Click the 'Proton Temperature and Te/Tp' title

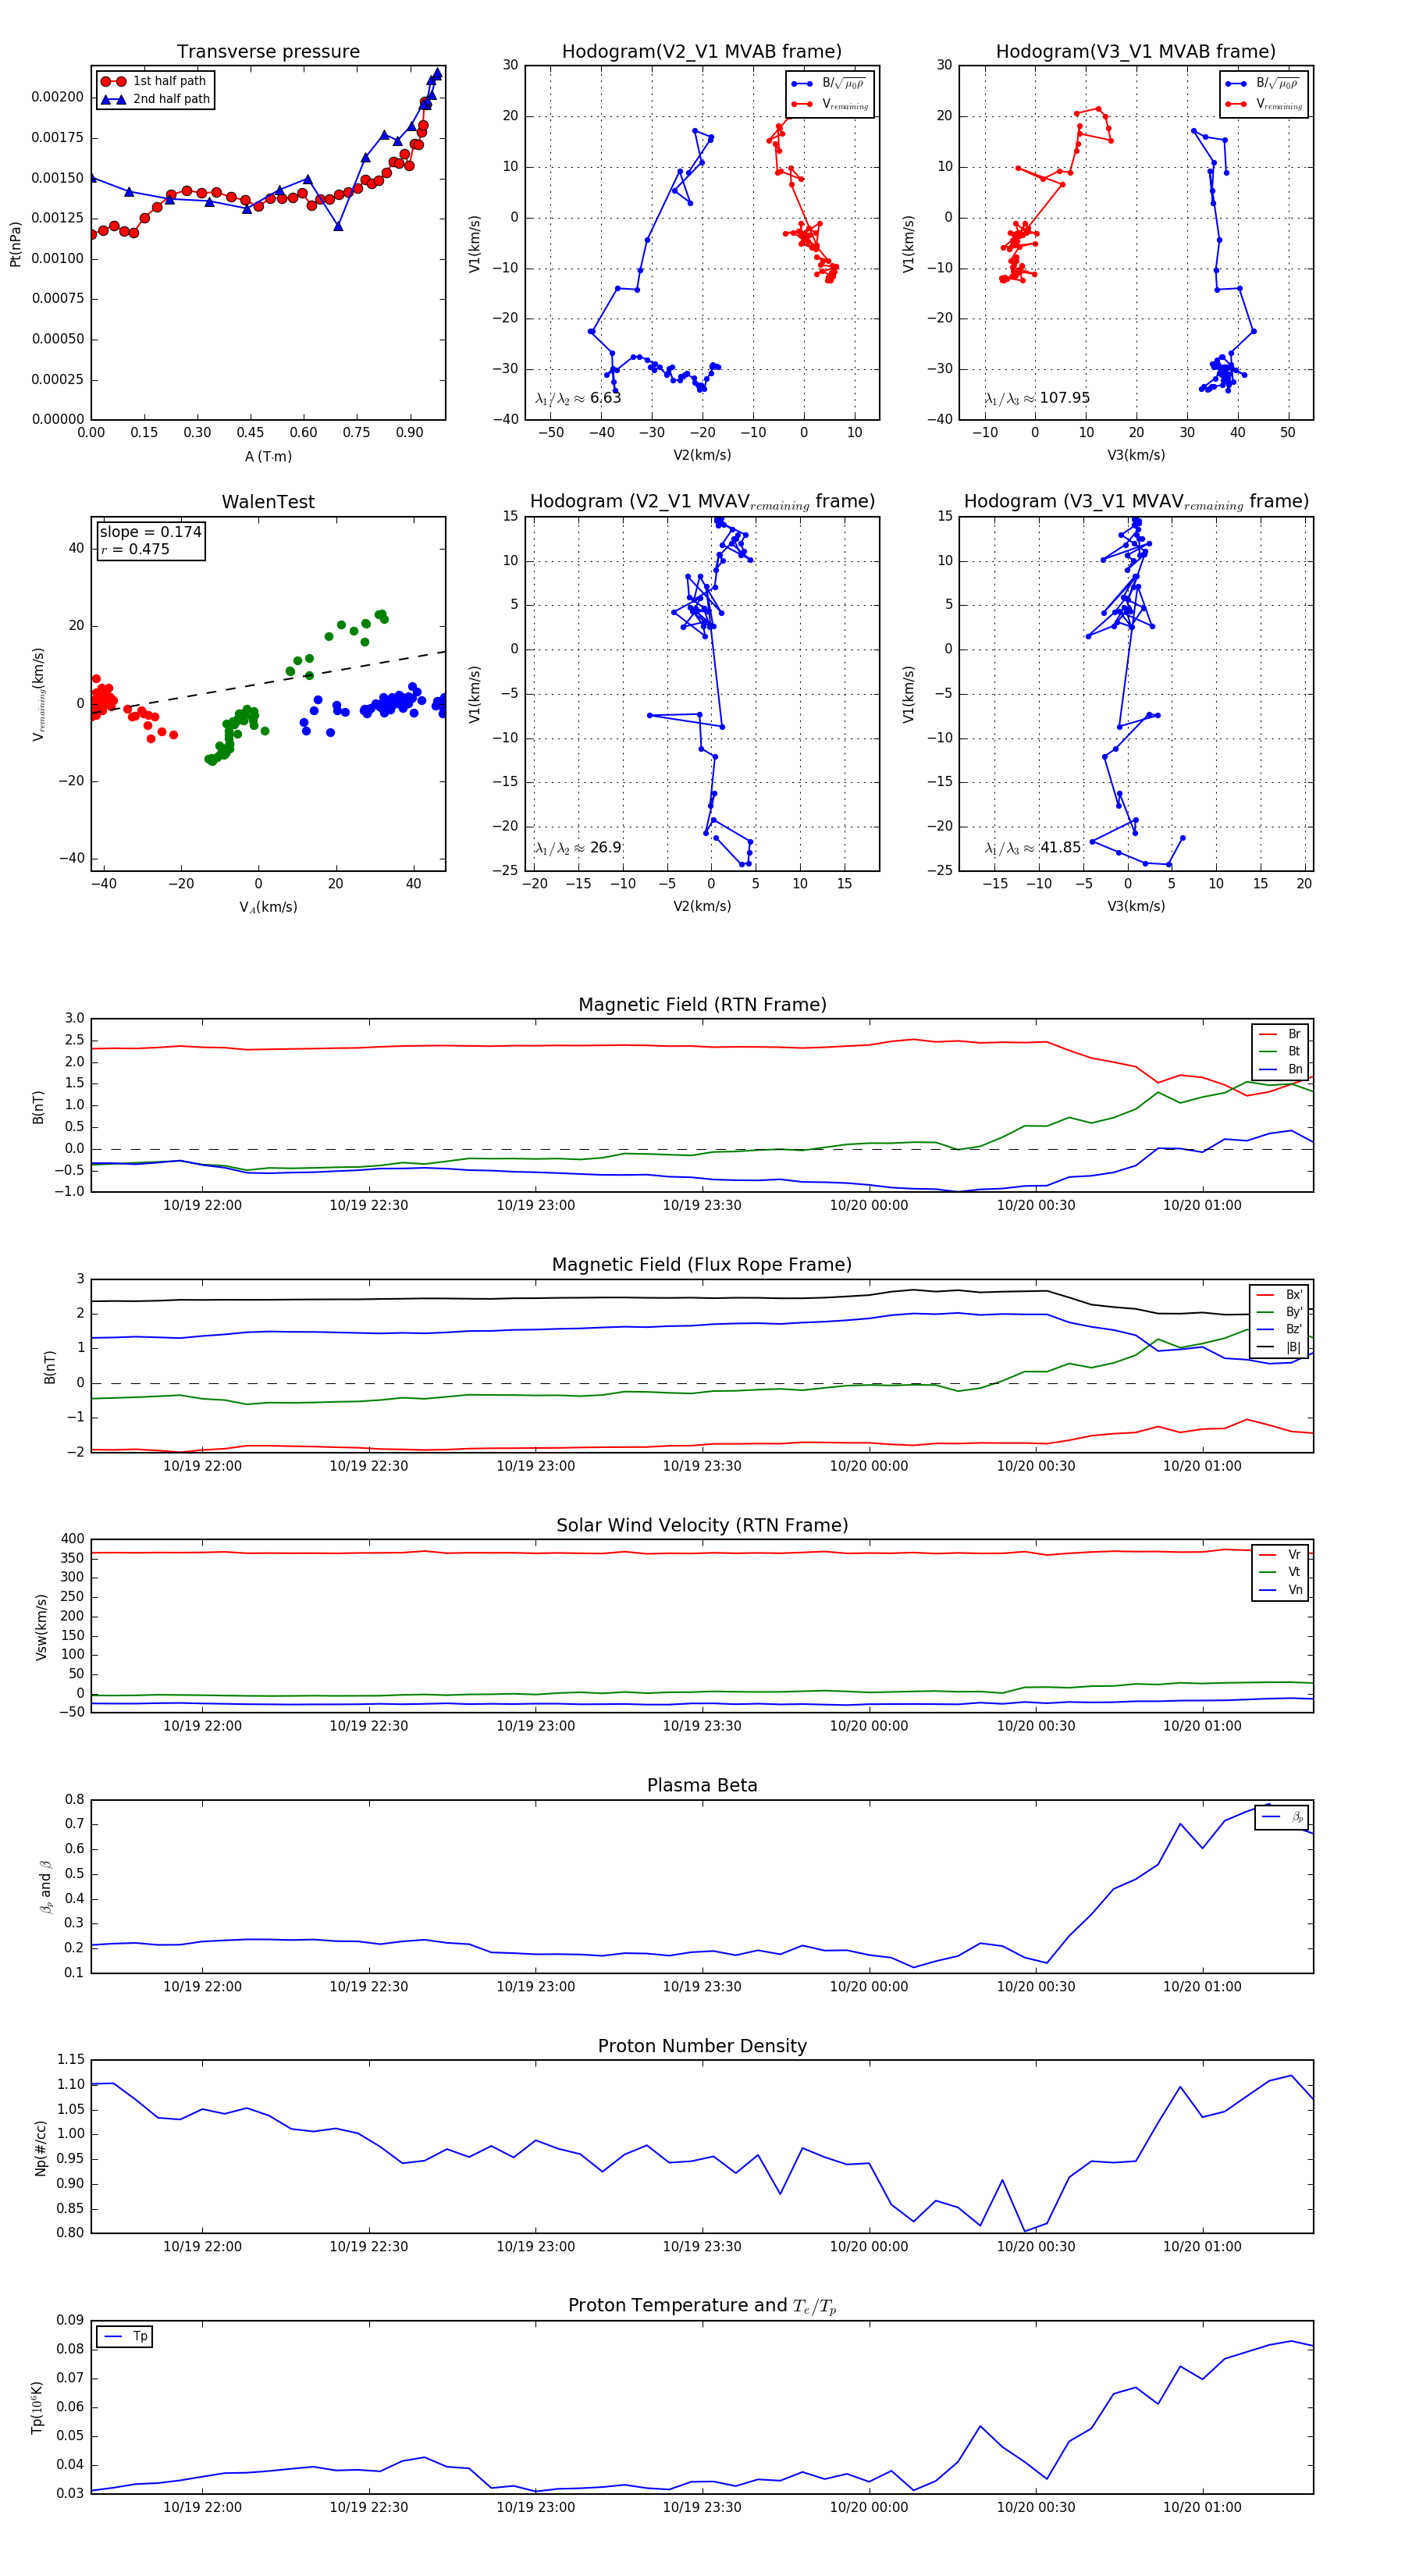tap(702, 2306)
